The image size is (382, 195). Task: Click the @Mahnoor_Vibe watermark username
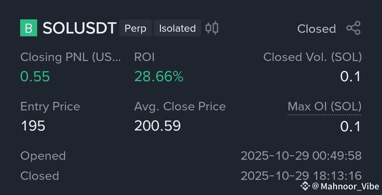[346, 187]
